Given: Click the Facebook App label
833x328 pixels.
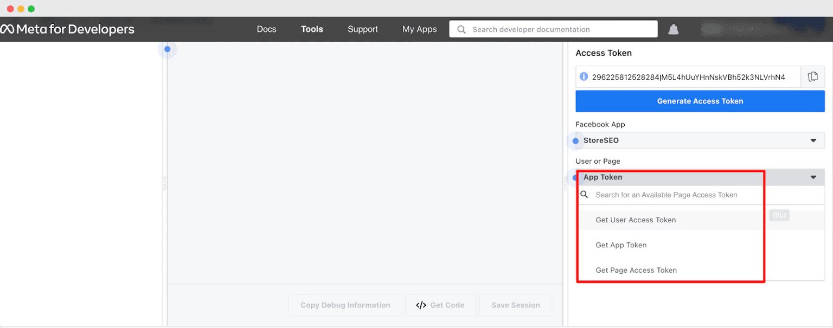Looking at the screenshot, I should [x=600, y=124].
